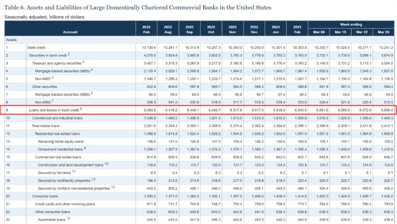The height and width of the screenshot is (224, 397).
Task: Click the Consumer loans row label
Action: 45,196
